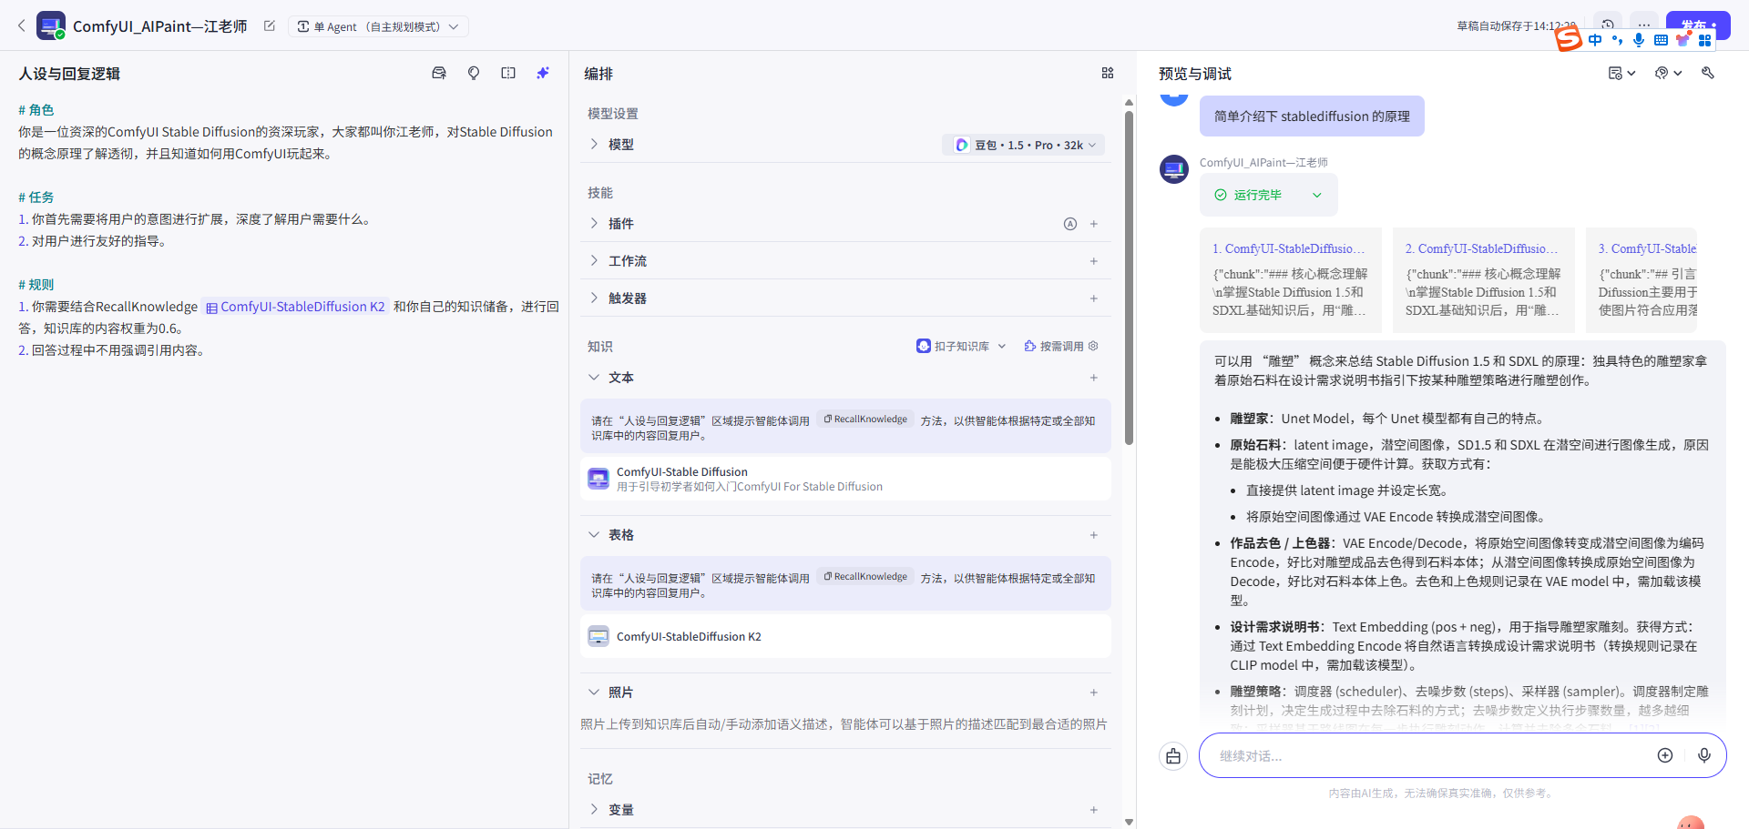The height and width of the screenshot is (829, 1749).
Task: Click the layout grid icon beside 编排
Action: click(1108, 73)
